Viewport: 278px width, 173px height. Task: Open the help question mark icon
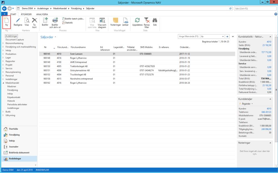[x=276, y=14]
